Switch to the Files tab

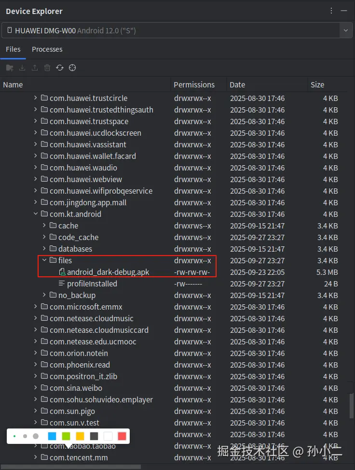[x=13, y=49]
